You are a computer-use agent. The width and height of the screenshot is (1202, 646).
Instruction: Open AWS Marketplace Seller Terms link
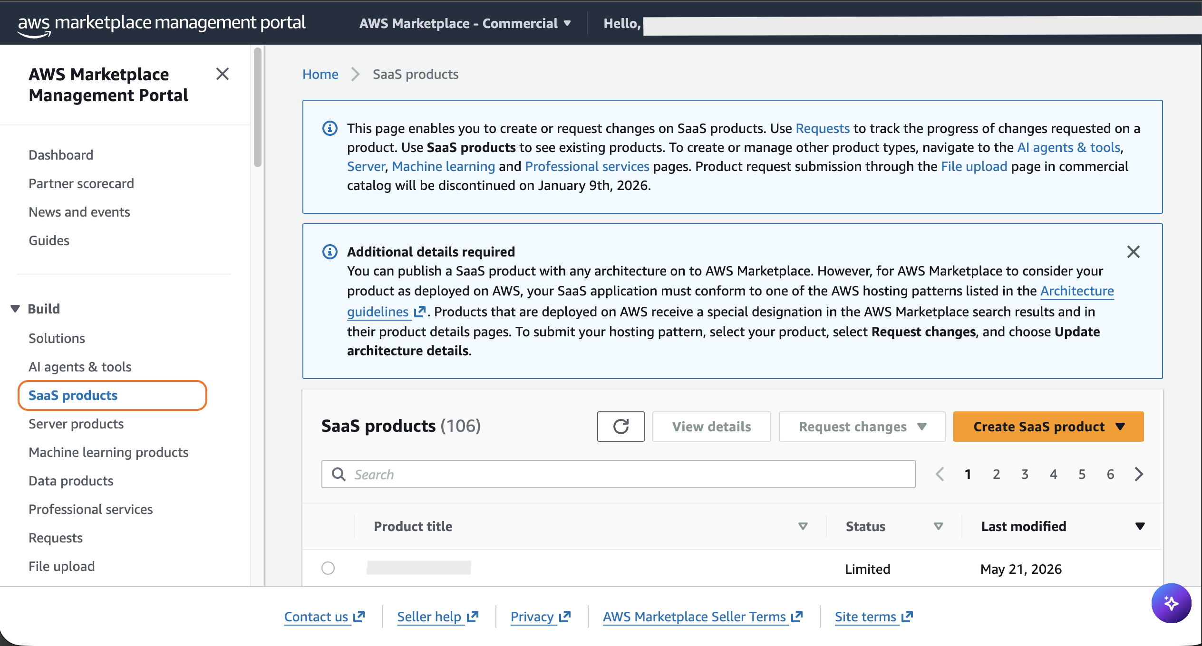click(703, 617)
